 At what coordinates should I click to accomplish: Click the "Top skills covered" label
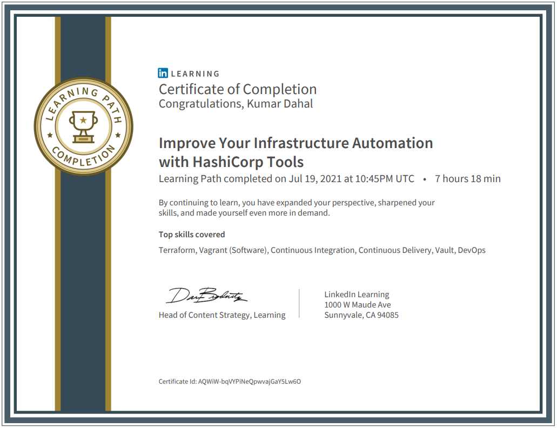[191, 235]
